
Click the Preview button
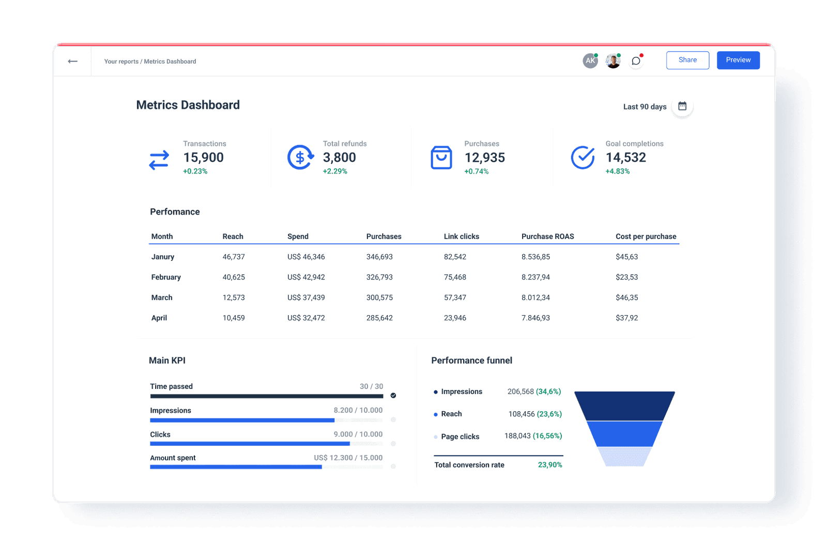pos(738,60)
